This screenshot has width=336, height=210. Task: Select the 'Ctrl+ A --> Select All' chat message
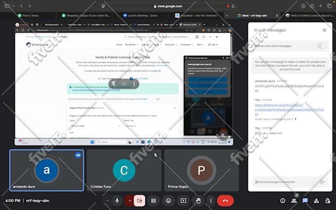(x=268, y=133)
